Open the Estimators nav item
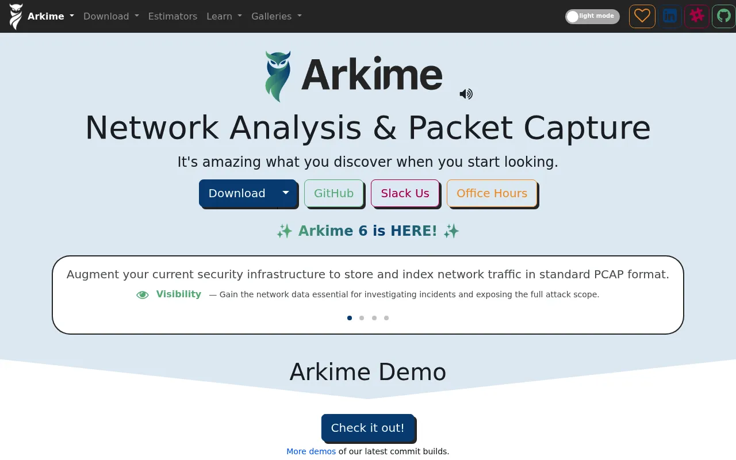 point(172,16)
